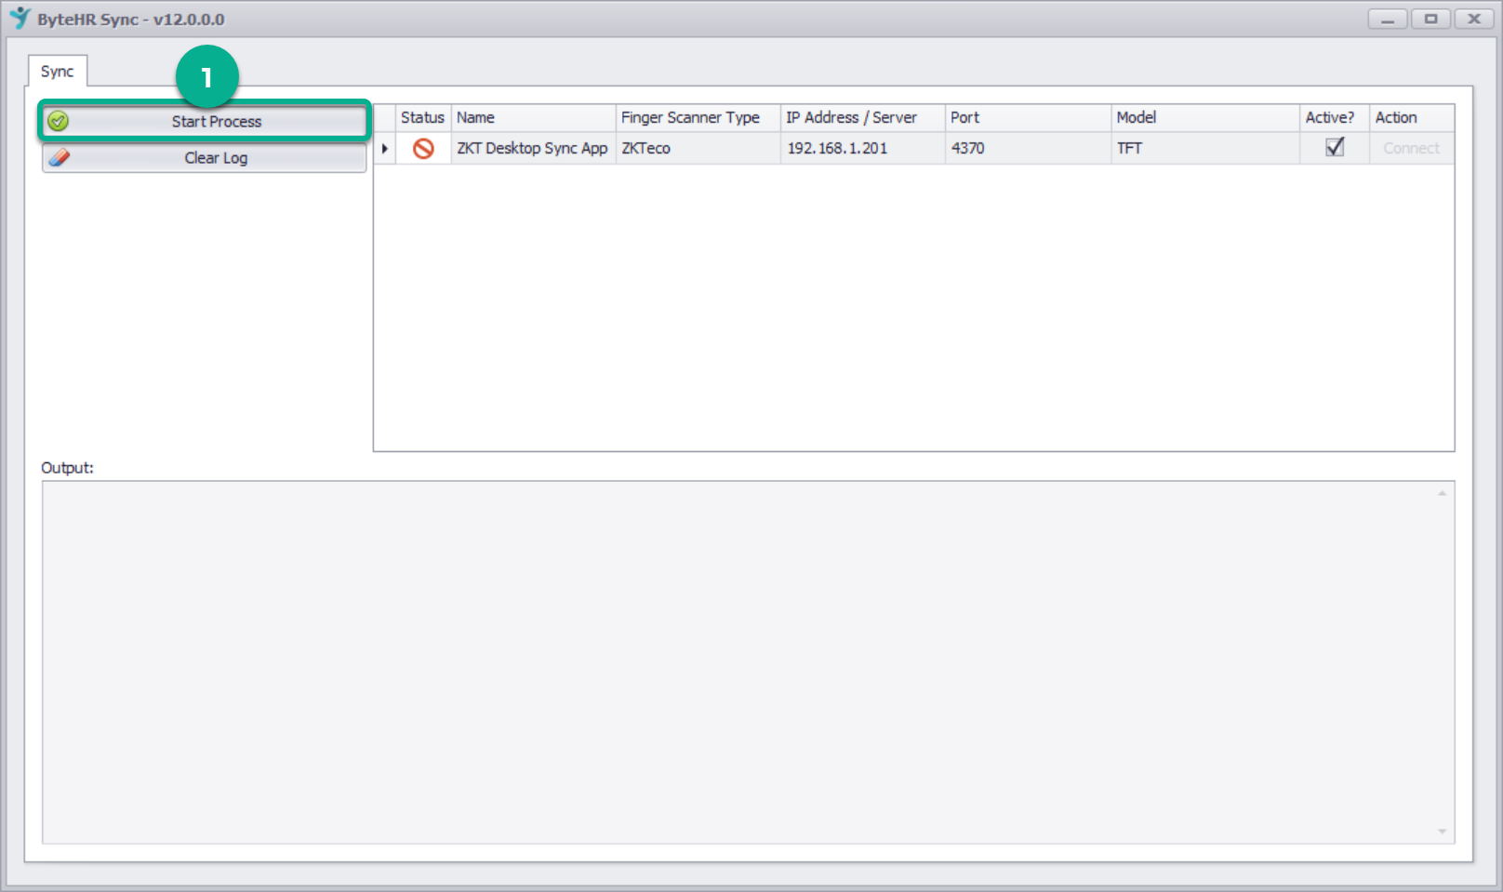Click the Port column header
This screenshot has width=1503, height=892.
tap(1028, 117)
